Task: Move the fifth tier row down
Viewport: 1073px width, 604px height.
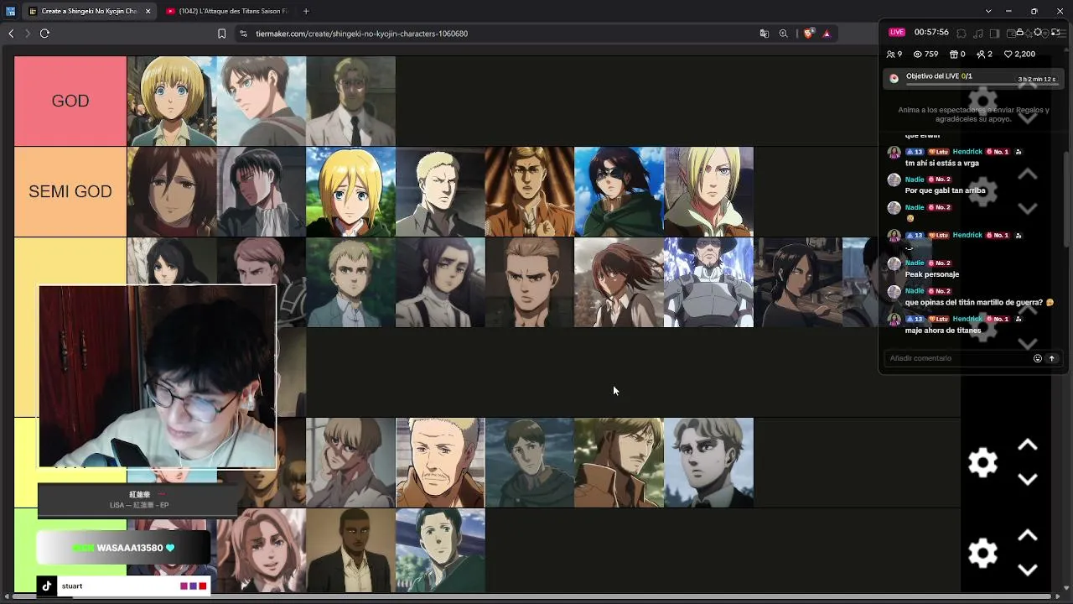Action: (x=1027, y=479)
